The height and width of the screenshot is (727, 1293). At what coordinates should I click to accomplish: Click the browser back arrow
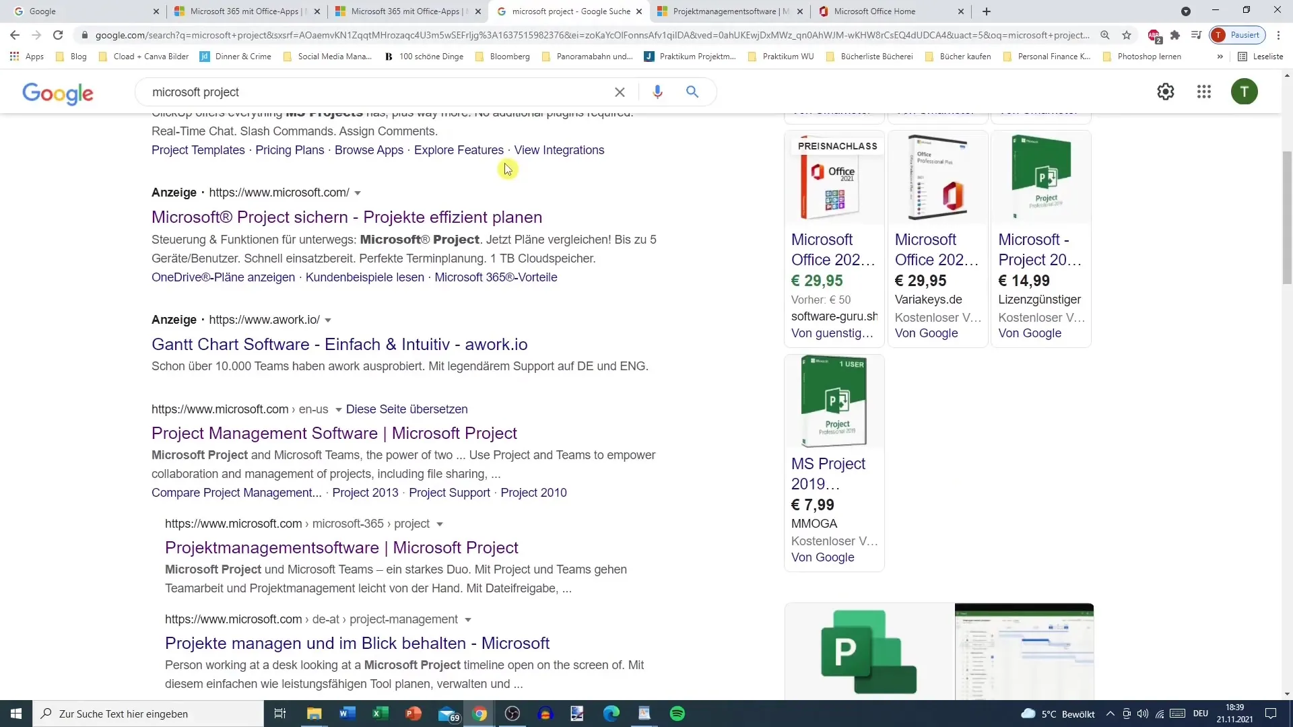tap(15, 35)
